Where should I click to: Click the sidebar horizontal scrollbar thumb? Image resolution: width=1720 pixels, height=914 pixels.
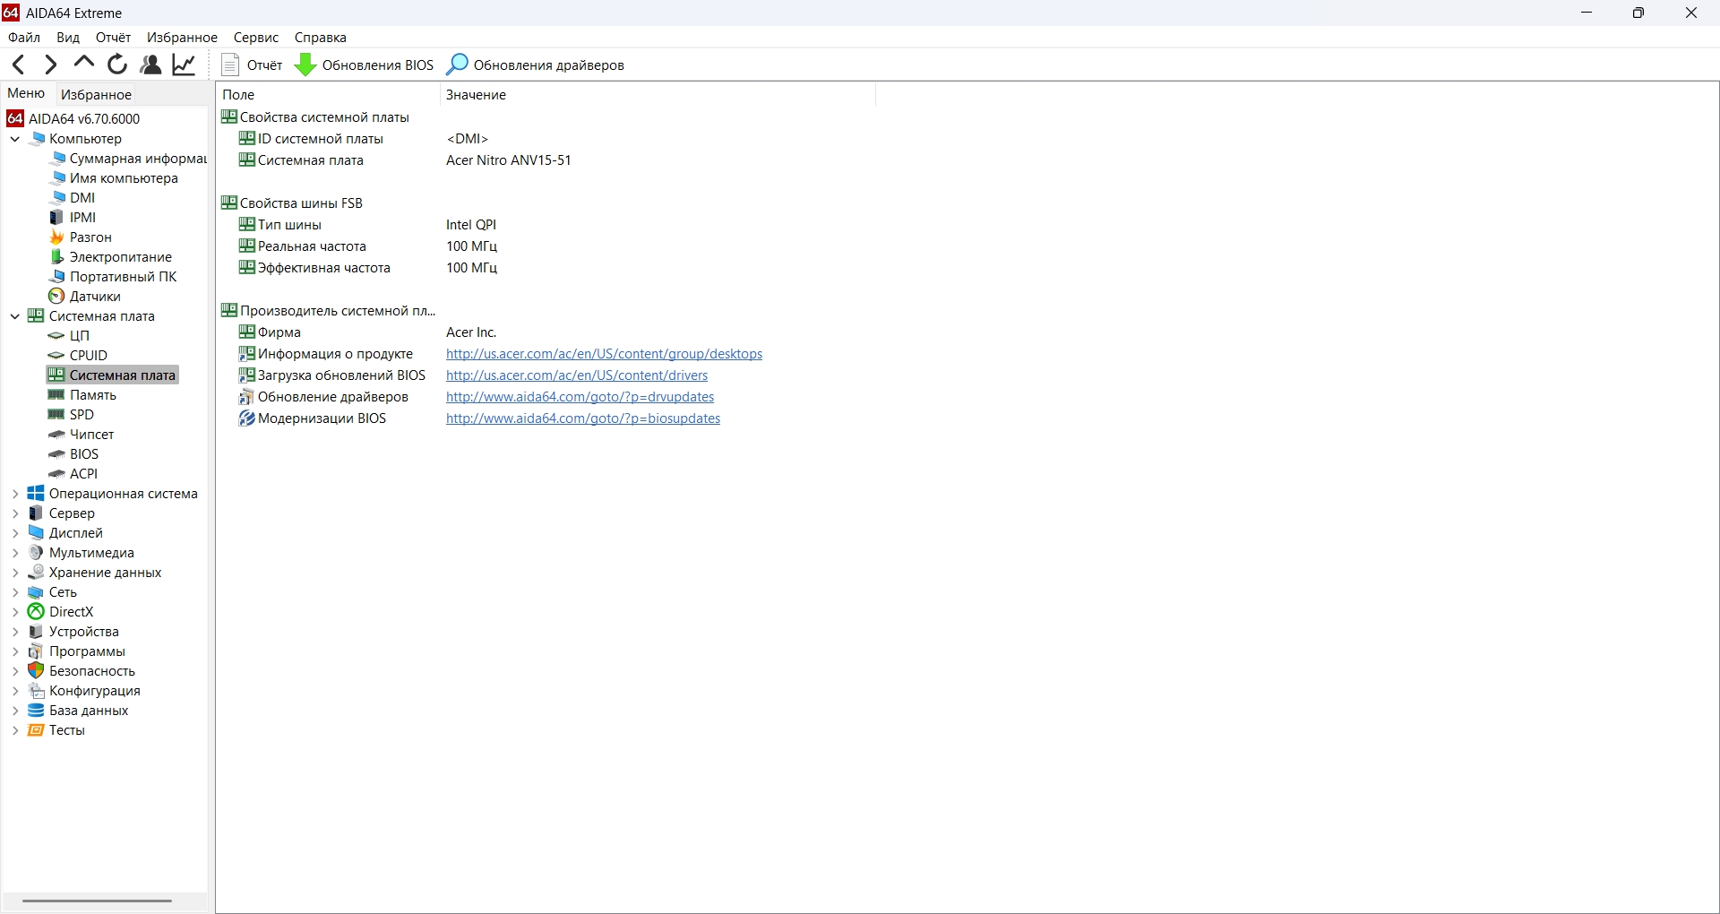point(97,901)
